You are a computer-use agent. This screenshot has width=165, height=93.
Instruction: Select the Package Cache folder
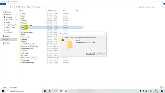pyautogui.click(x=26, y=37)
